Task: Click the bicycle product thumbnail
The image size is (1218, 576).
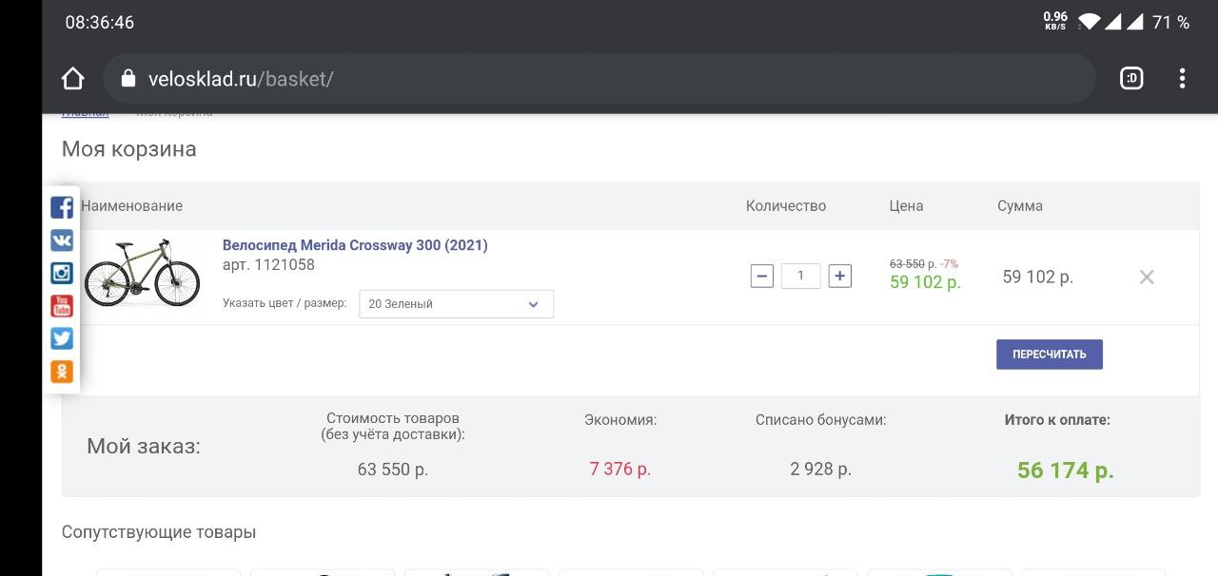Action: click(x=142, y=273)
